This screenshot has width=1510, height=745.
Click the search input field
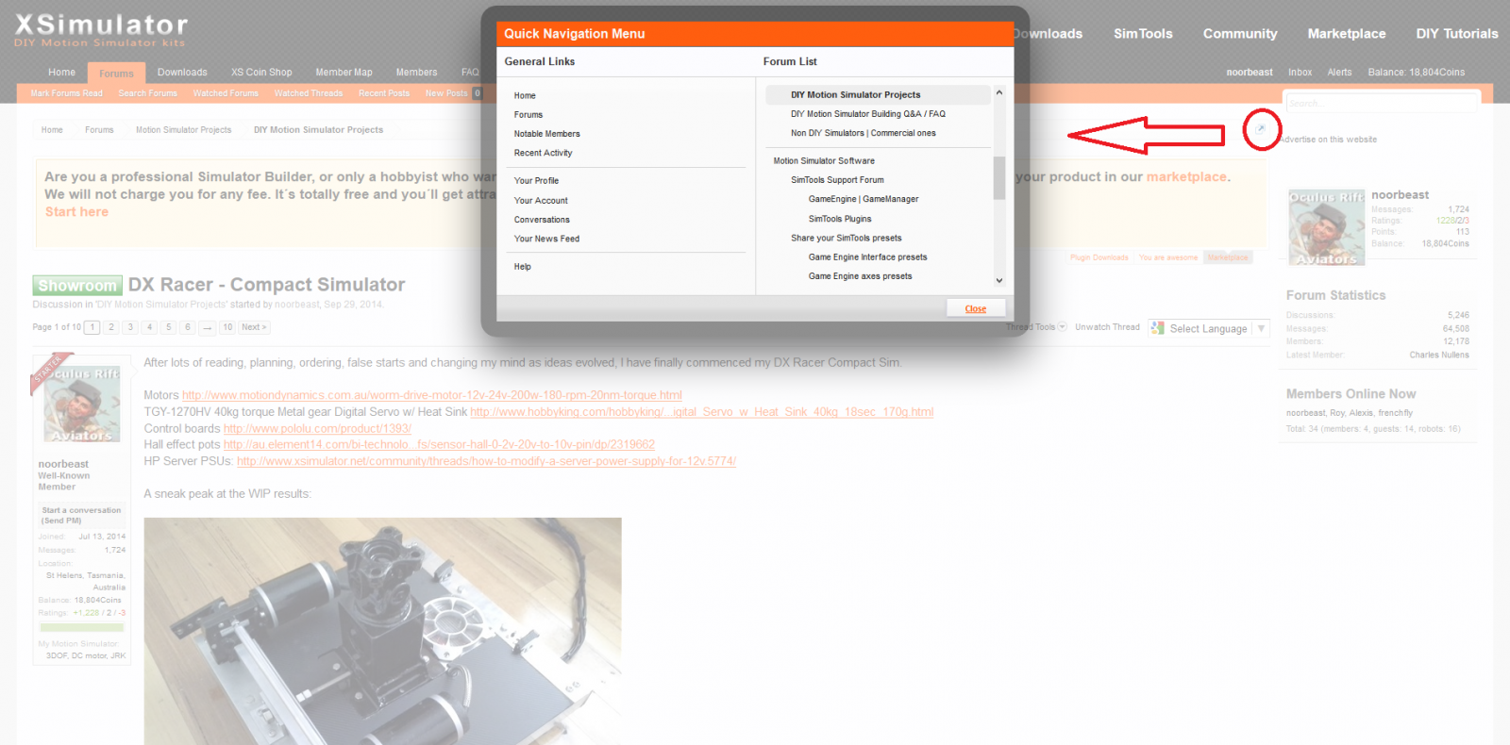(x=1381, y=103)
